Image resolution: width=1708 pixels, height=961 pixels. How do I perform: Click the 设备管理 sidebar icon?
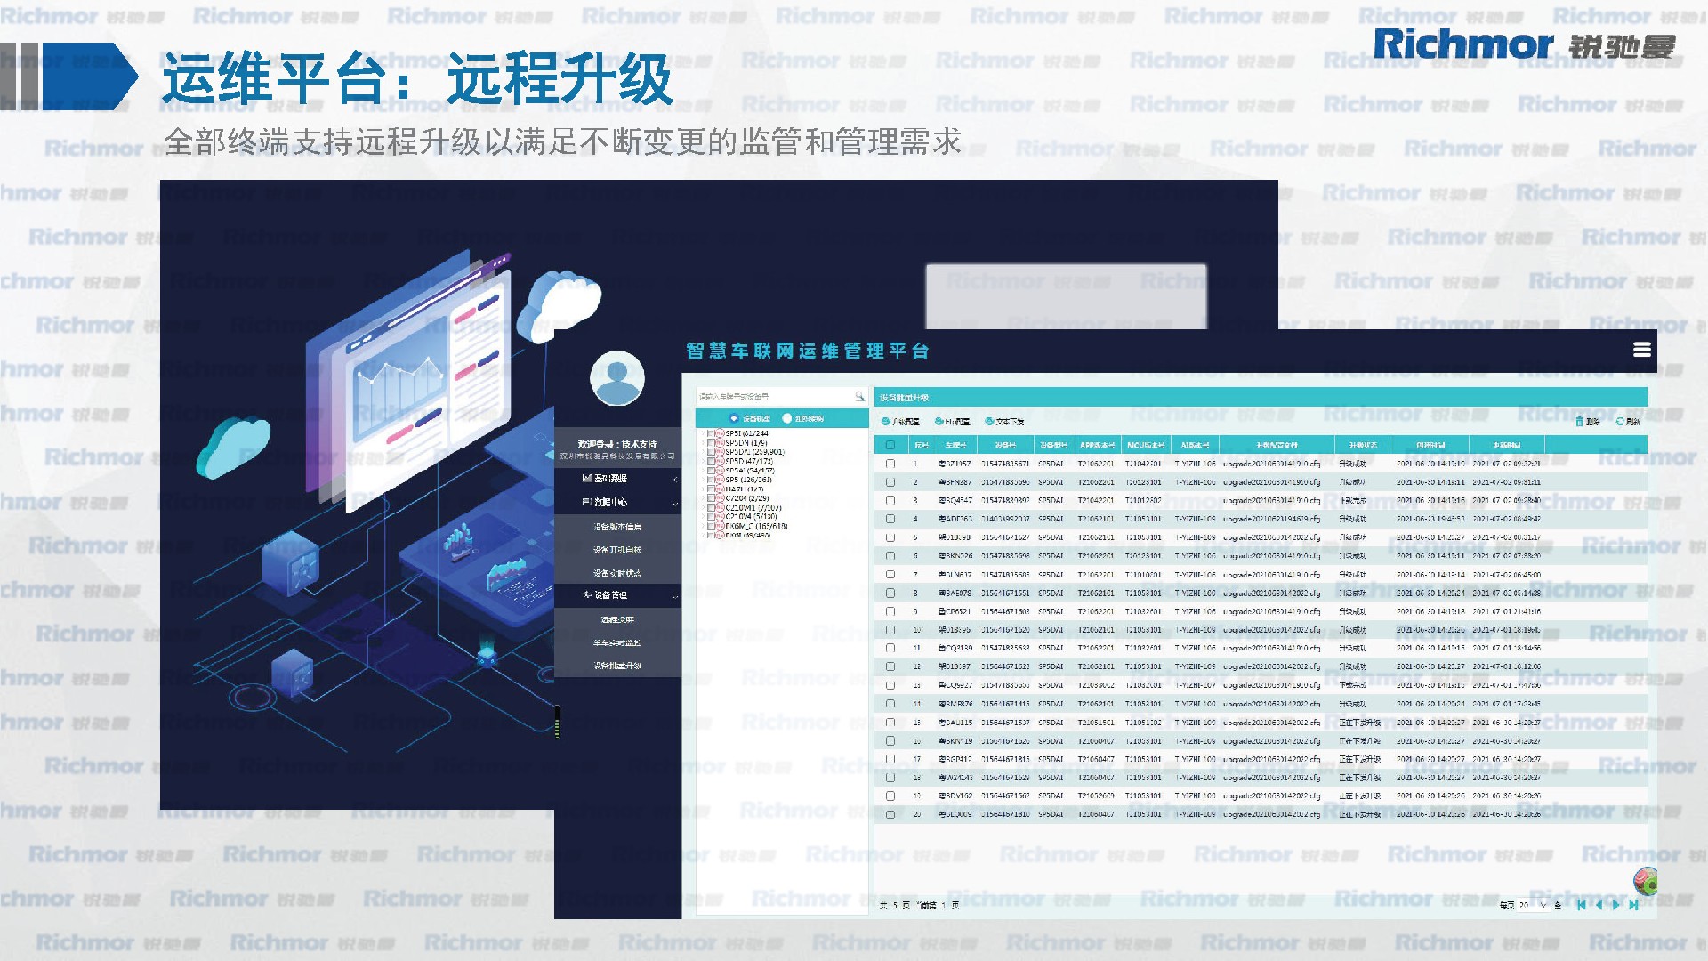coord(587,594)
